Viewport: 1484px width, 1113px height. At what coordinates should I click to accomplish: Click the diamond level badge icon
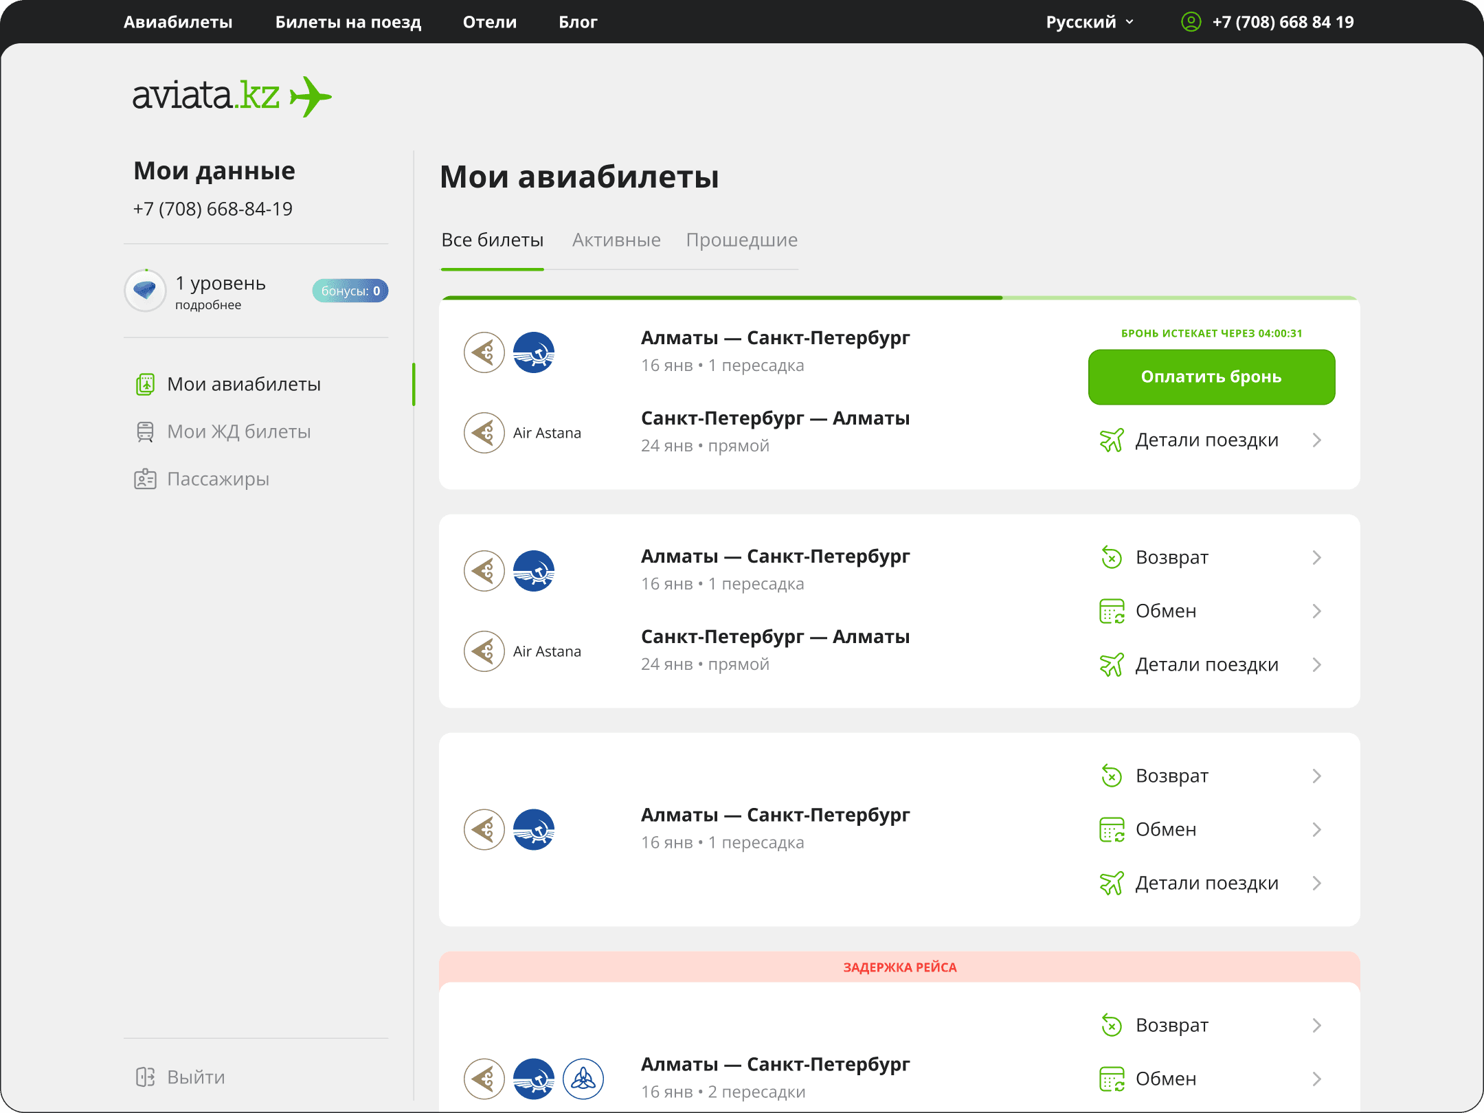click(145, 291)
